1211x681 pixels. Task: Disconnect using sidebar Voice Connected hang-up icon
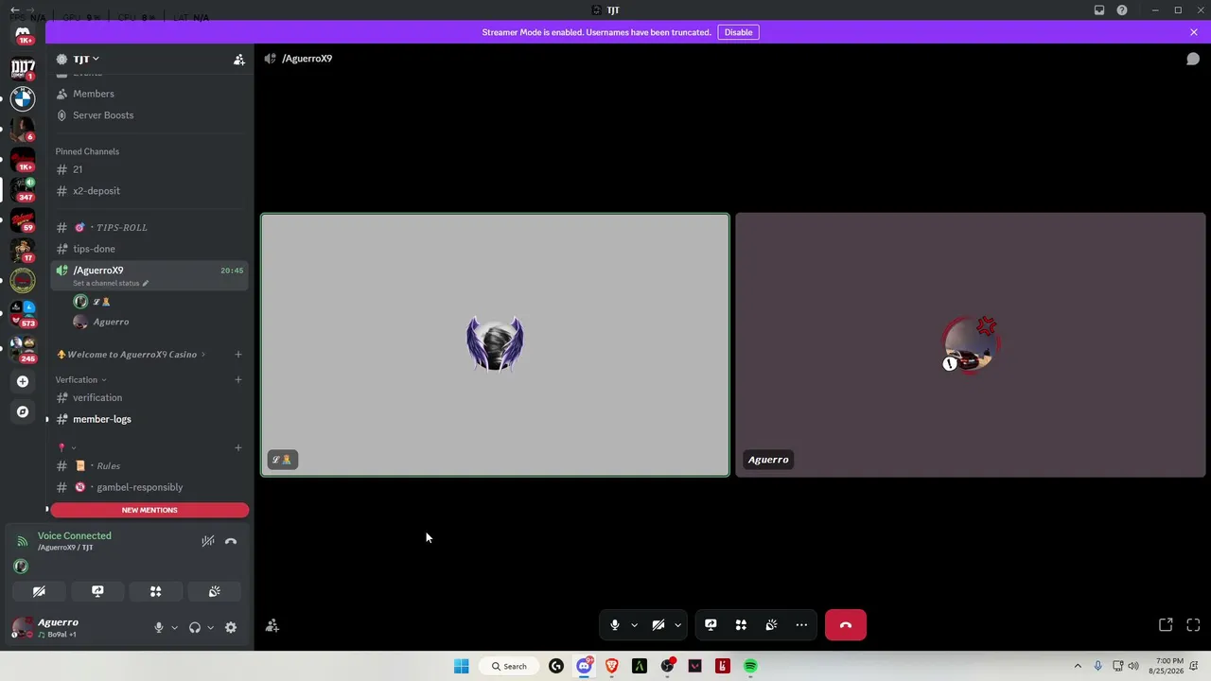(x=231, y=541)
